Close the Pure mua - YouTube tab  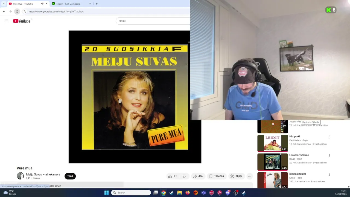(46, 4)
